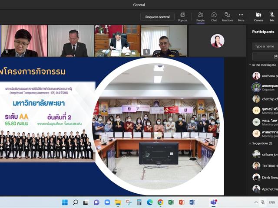The image size is (278, 208).
Task: Pop out the shared content window
Action: [182, 17]
